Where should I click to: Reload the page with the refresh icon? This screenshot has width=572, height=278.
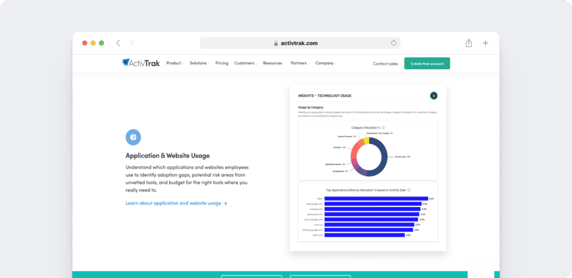point(394,43)
